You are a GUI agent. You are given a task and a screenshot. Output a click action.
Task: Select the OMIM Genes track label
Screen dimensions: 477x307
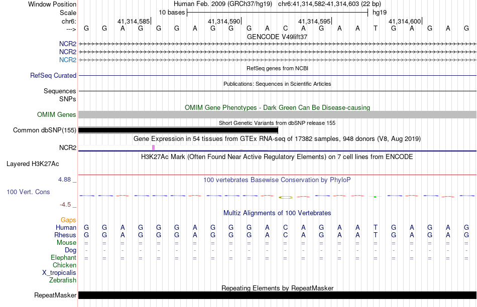57,114
